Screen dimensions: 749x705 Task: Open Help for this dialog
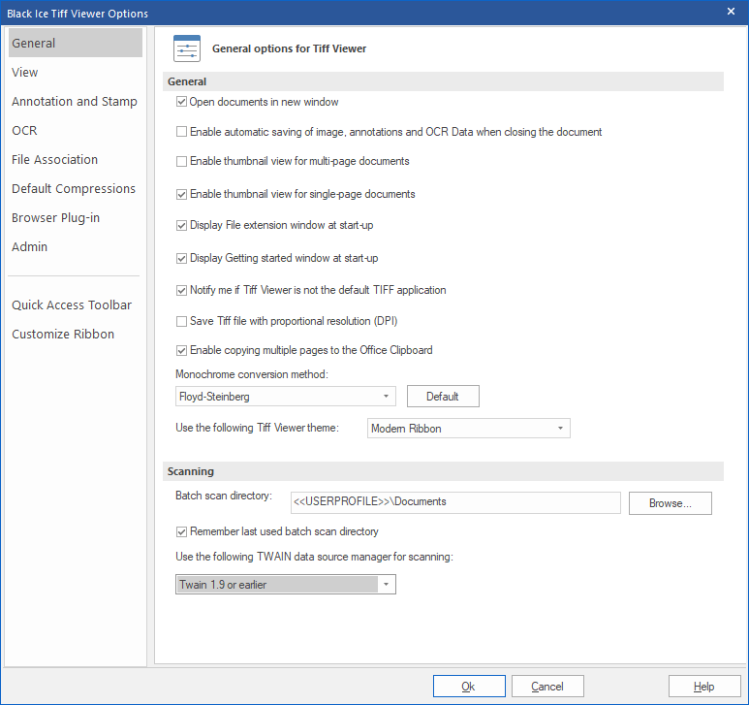pos(704,687)
